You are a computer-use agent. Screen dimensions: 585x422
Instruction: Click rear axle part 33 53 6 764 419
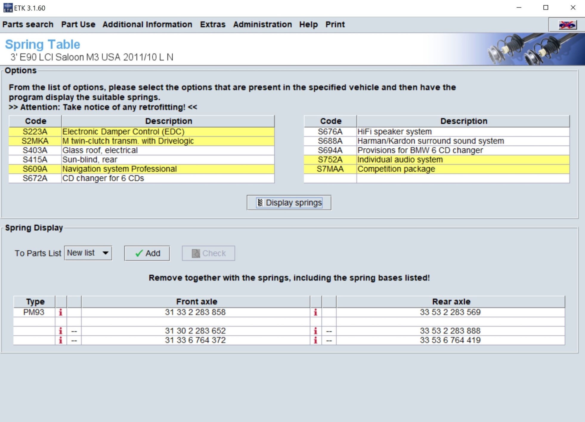coord(450,340)
